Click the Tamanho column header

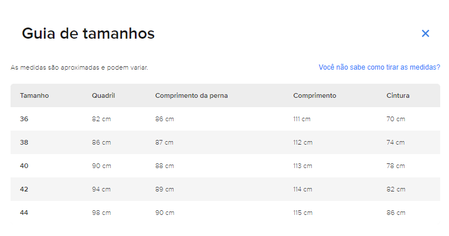[35, 95]
